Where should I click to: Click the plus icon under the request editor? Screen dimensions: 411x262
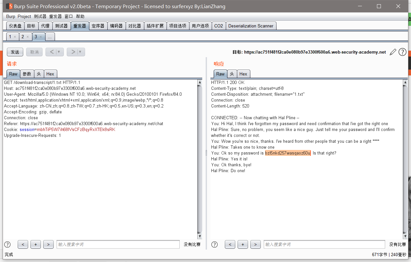point(35,244)
